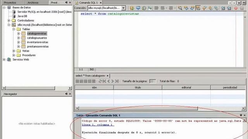The image size is (248, 139).
Task: Click the isbn column header
Action: click(x=94, y=88)
